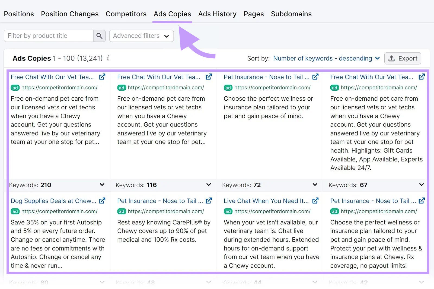This screenshot has width=434, height=289.
Task: Expand Keywords: 67 list
Action: pyautogui.click(x=422, y=185)
